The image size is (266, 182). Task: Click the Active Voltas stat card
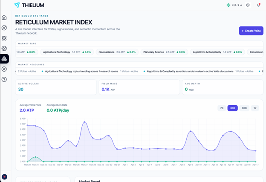(56, 87)
